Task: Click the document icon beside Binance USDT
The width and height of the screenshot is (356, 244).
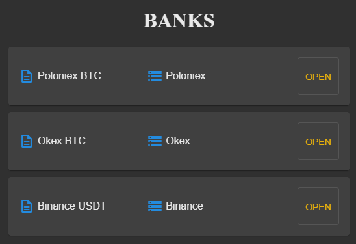Action: point(27,206)
